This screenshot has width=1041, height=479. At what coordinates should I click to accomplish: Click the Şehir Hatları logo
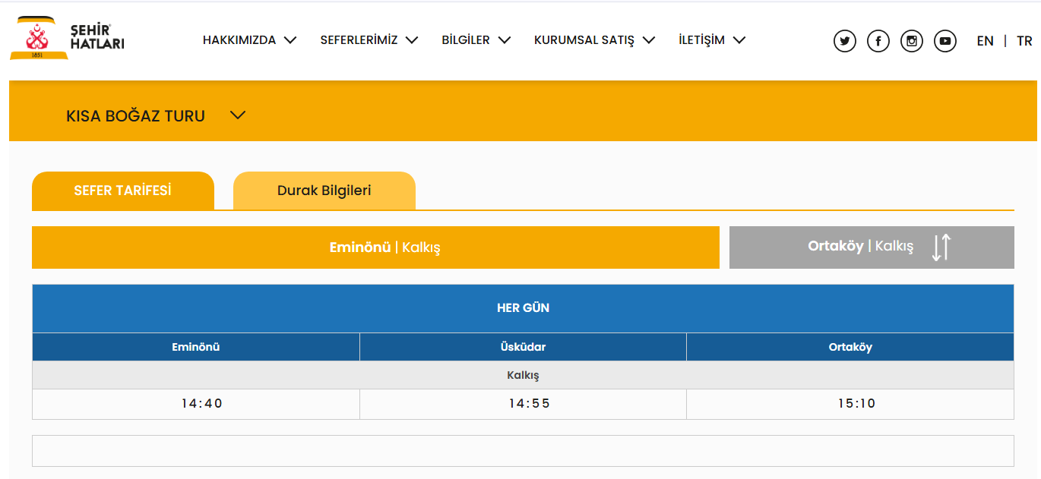click(67, 38)
